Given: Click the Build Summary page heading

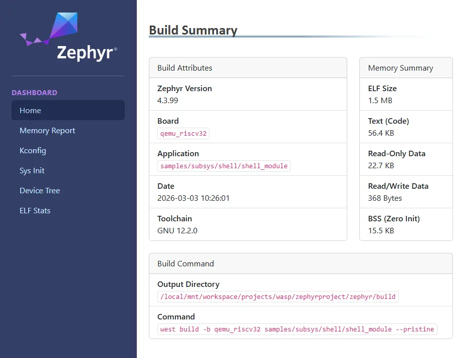Looking at the screenshot, I should [193, 30].
